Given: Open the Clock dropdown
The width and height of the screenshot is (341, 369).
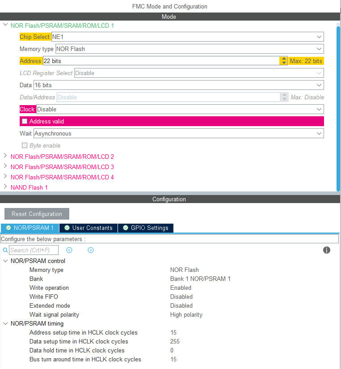Looking at the screenshot, I should [x=180, y=109].
